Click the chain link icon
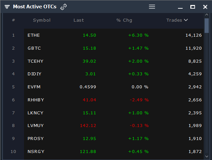Image resolution: width=212 pixels, height=160 pixels. pyautogui.click(x=63, y=7)
